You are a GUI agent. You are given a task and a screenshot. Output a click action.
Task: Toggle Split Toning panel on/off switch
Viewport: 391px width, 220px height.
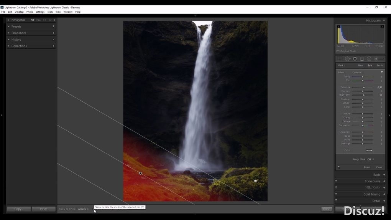336,194
